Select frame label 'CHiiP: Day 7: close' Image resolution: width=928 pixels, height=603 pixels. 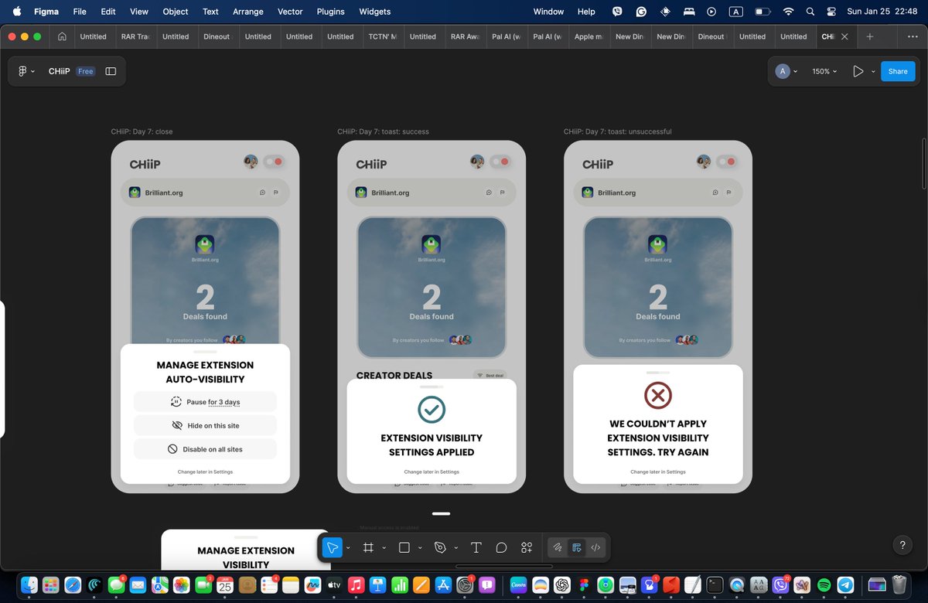coord(142,131)
